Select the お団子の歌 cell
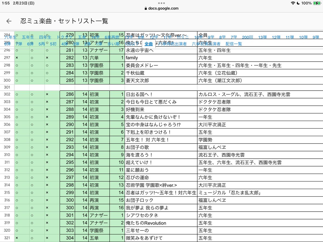The width and height of the screenshot is (323, 242). pos(161,147)
